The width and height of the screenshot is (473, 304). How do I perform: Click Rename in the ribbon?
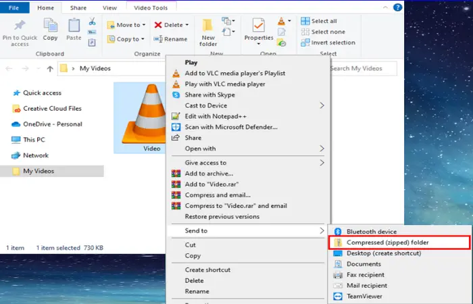170,39
